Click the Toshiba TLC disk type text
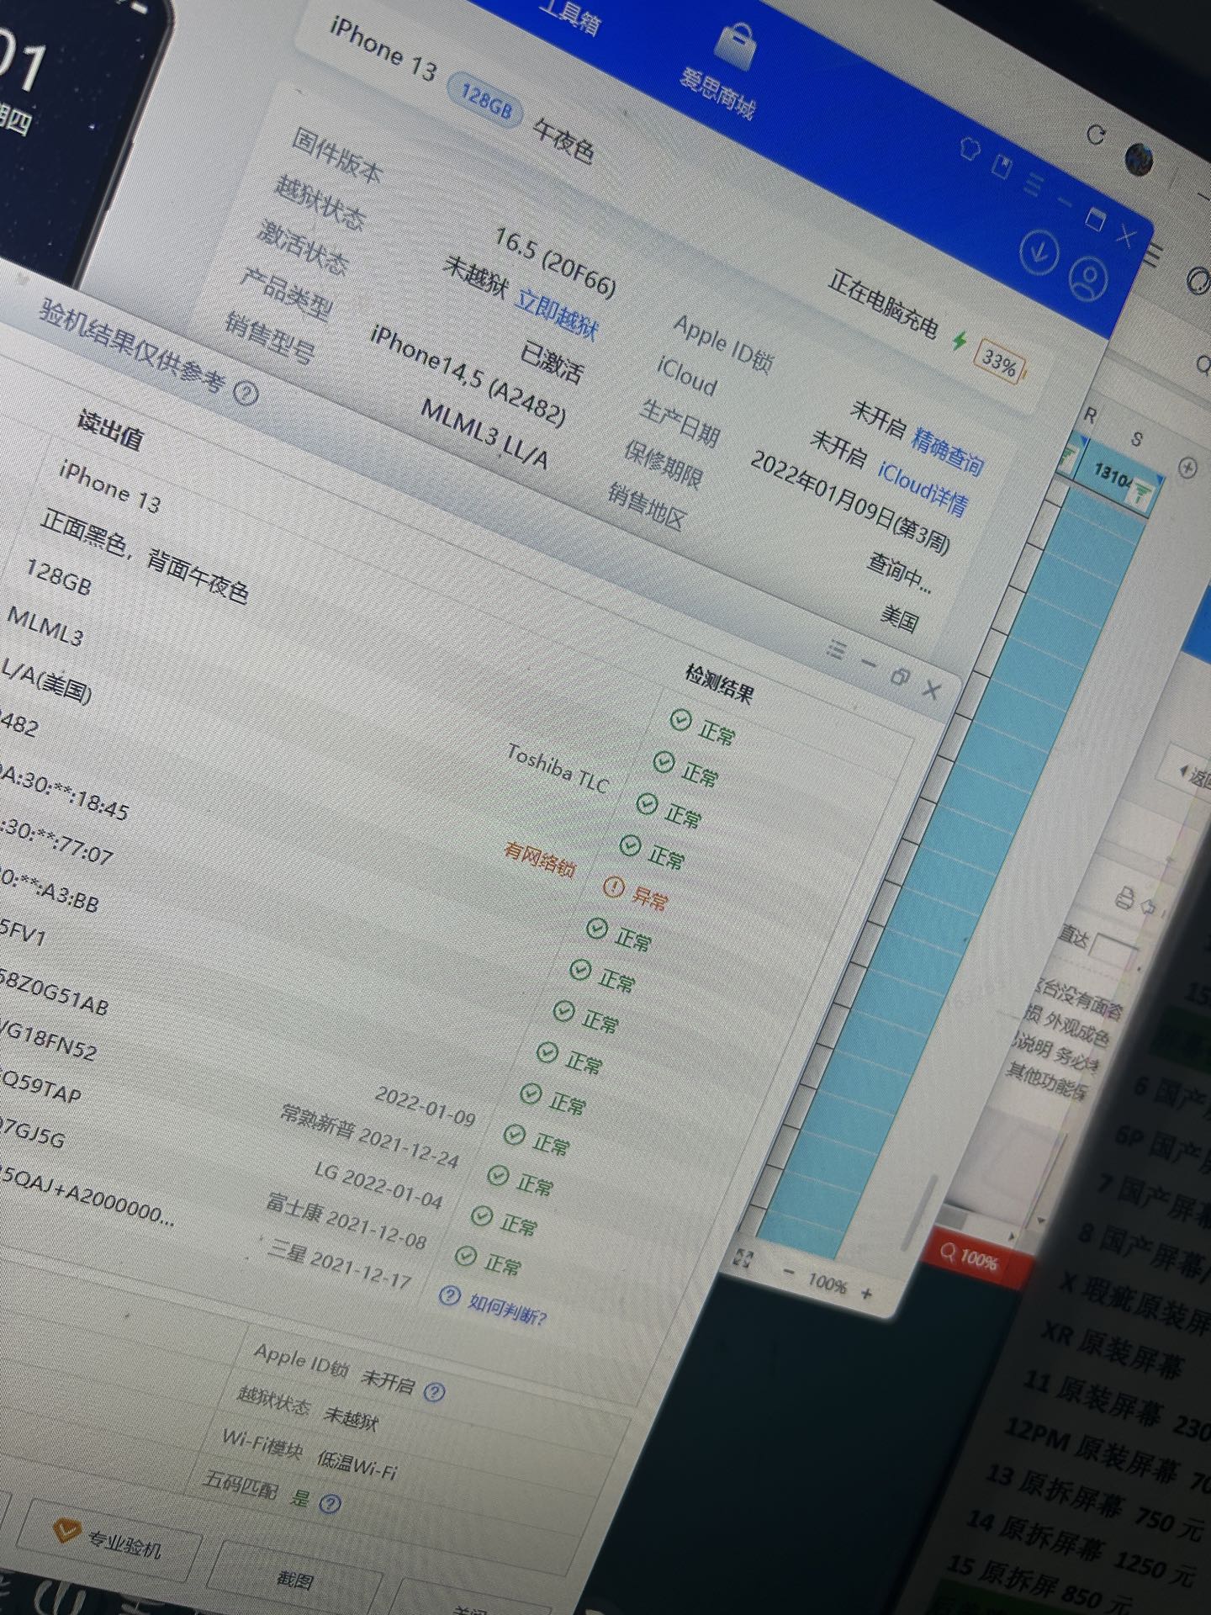 [x=558, y=769]
